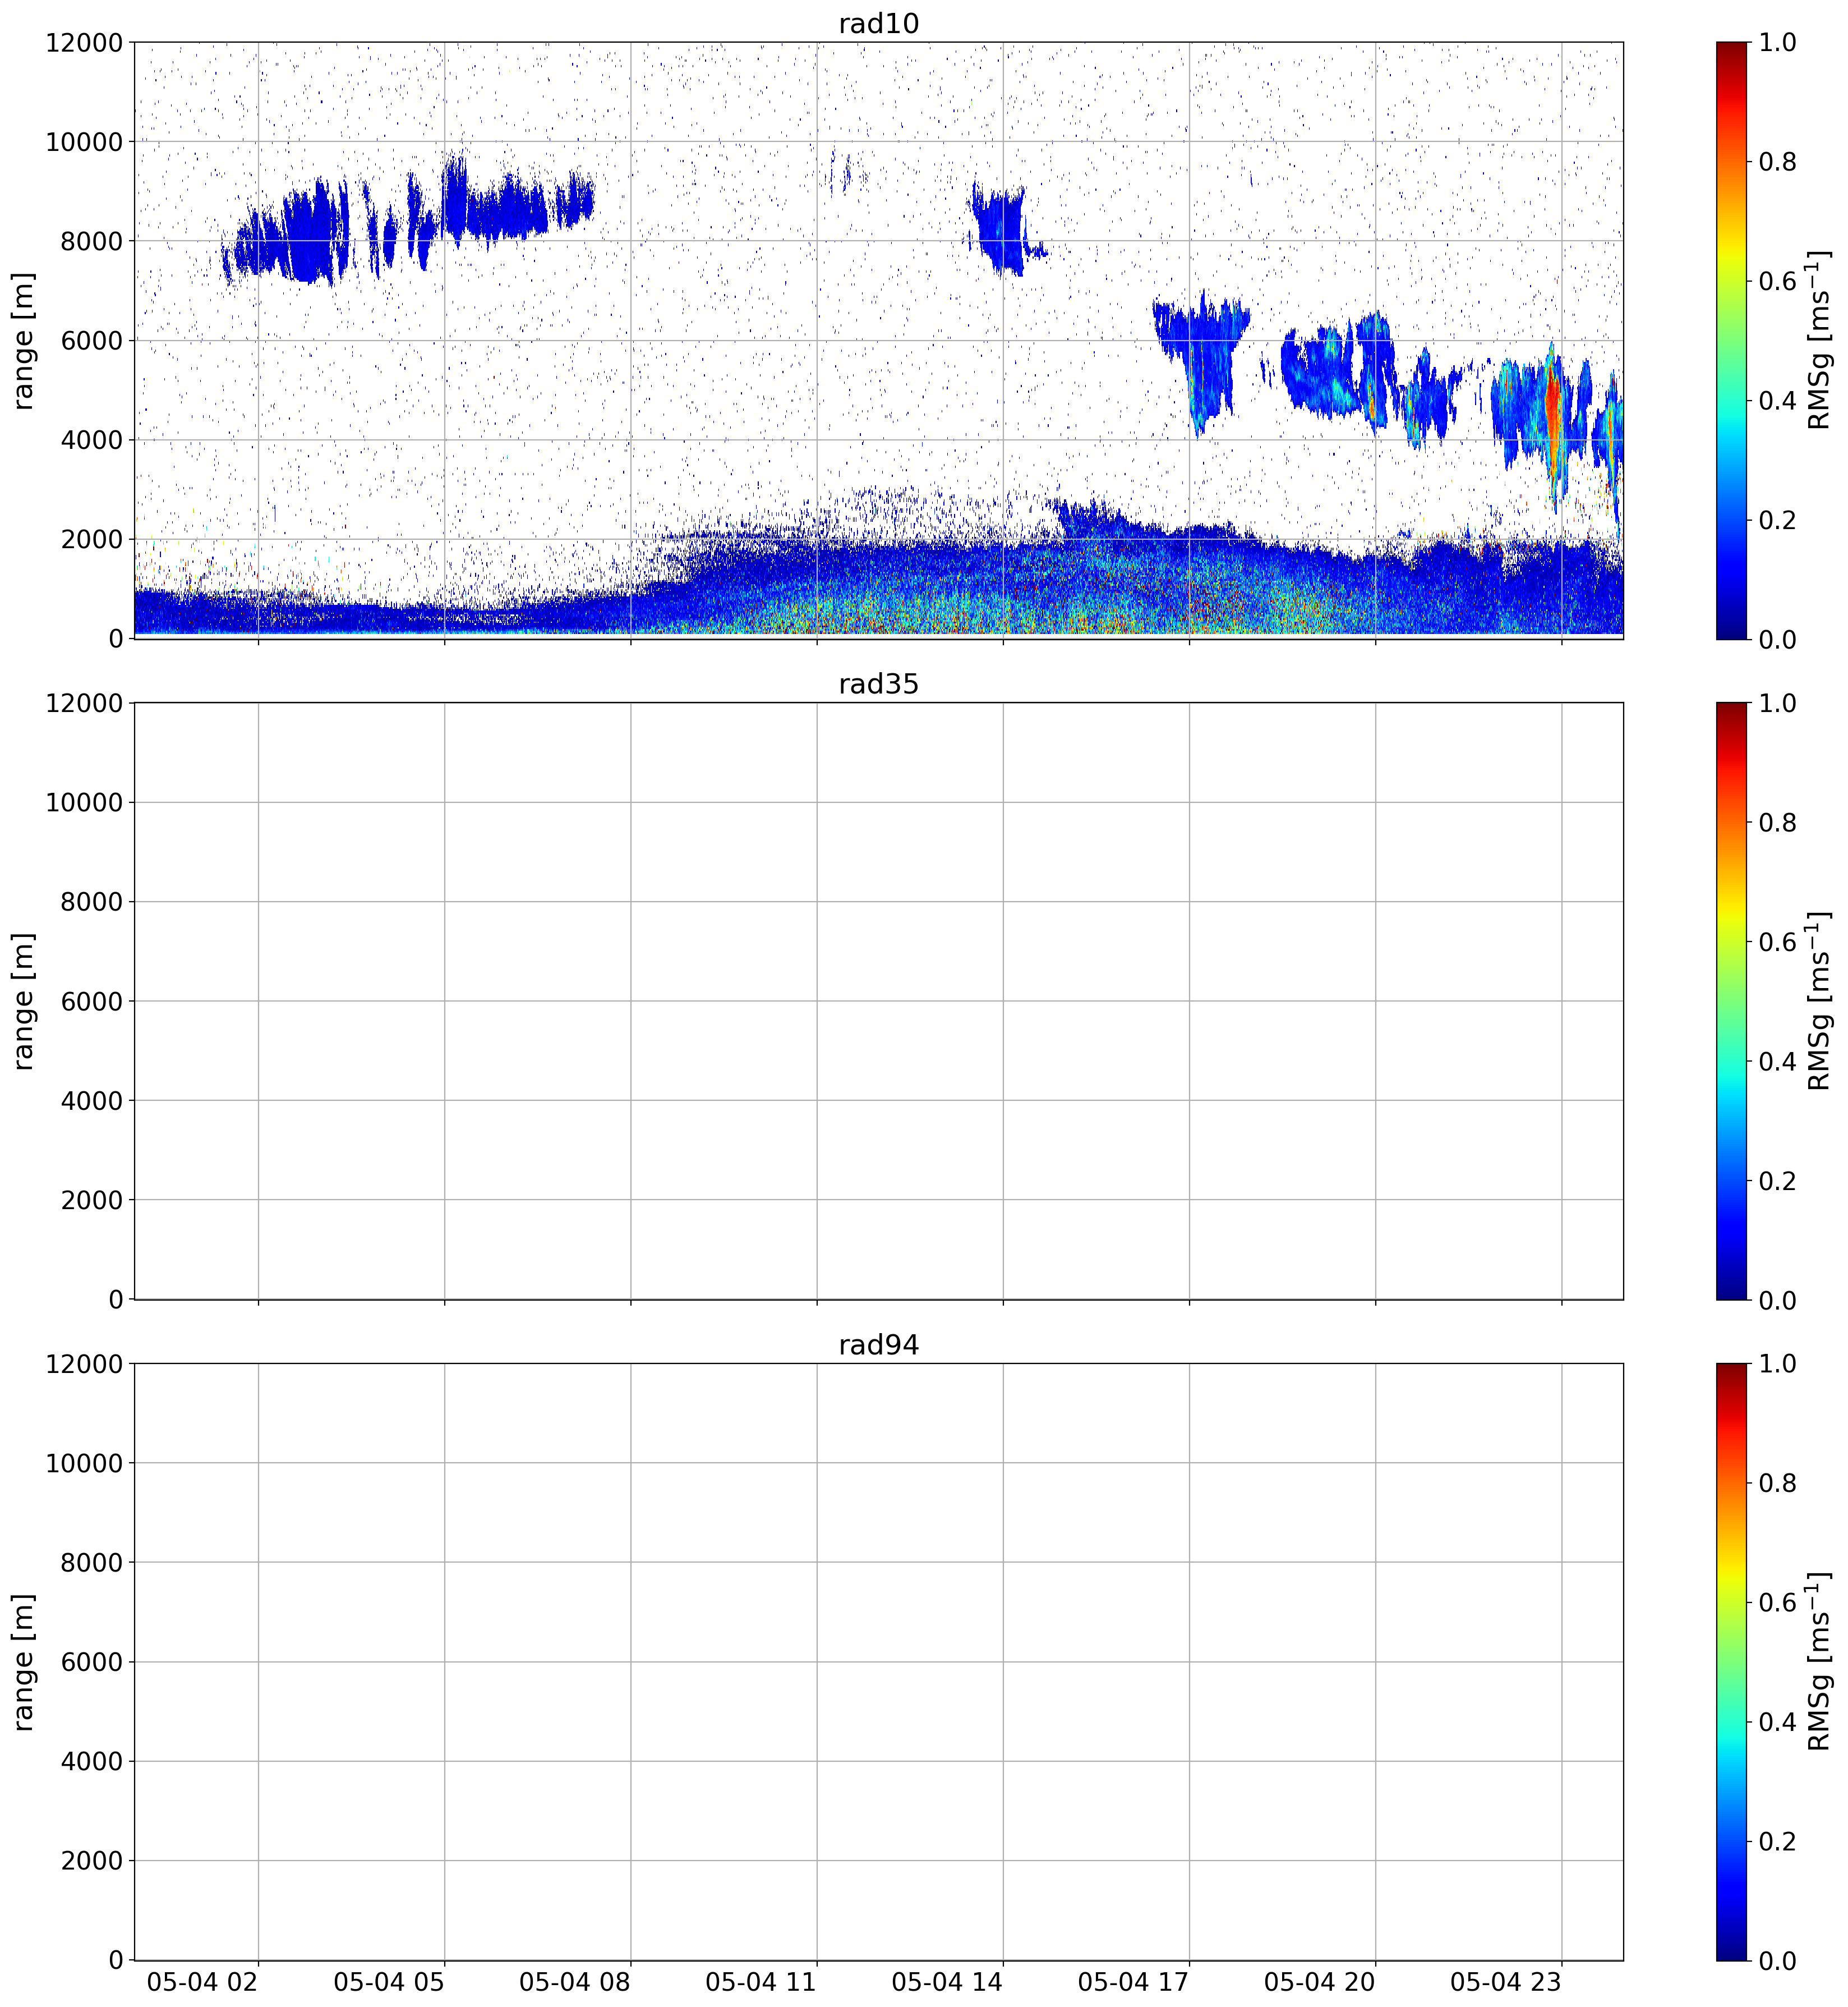The image size is (1848, 2007).
Task: Select the rad94 colorbar gradient
Action: click(x=1731, y=1662)
